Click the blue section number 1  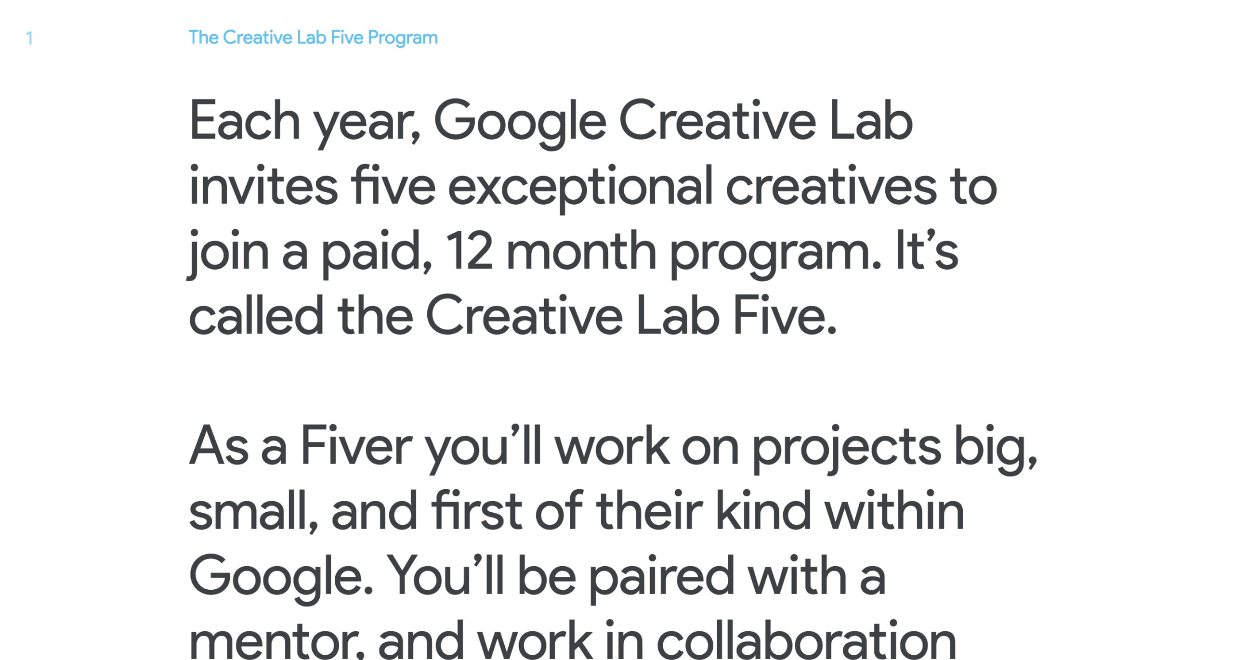coord(30,38)
